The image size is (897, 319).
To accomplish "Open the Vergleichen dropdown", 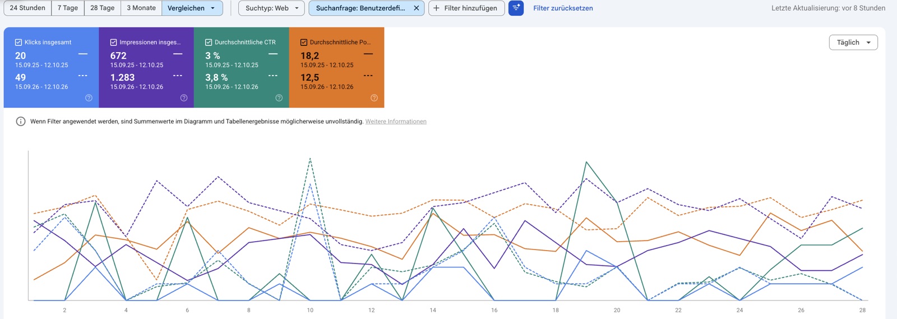I will tap(192, 8).
